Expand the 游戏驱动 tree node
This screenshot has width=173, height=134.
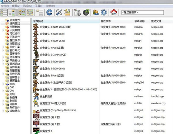3,64
